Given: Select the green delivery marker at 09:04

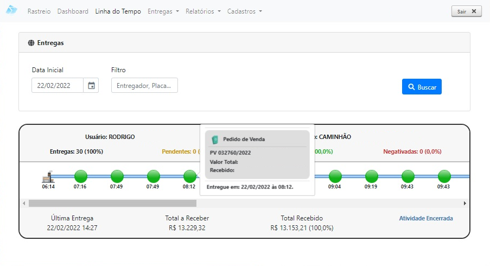Looking at the screenshot, I should click(335, 176).
